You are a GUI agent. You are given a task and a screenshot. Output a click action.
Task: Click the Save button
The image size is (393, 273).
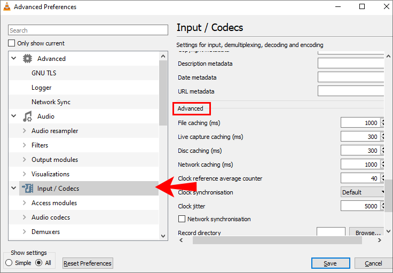point(331,263)
